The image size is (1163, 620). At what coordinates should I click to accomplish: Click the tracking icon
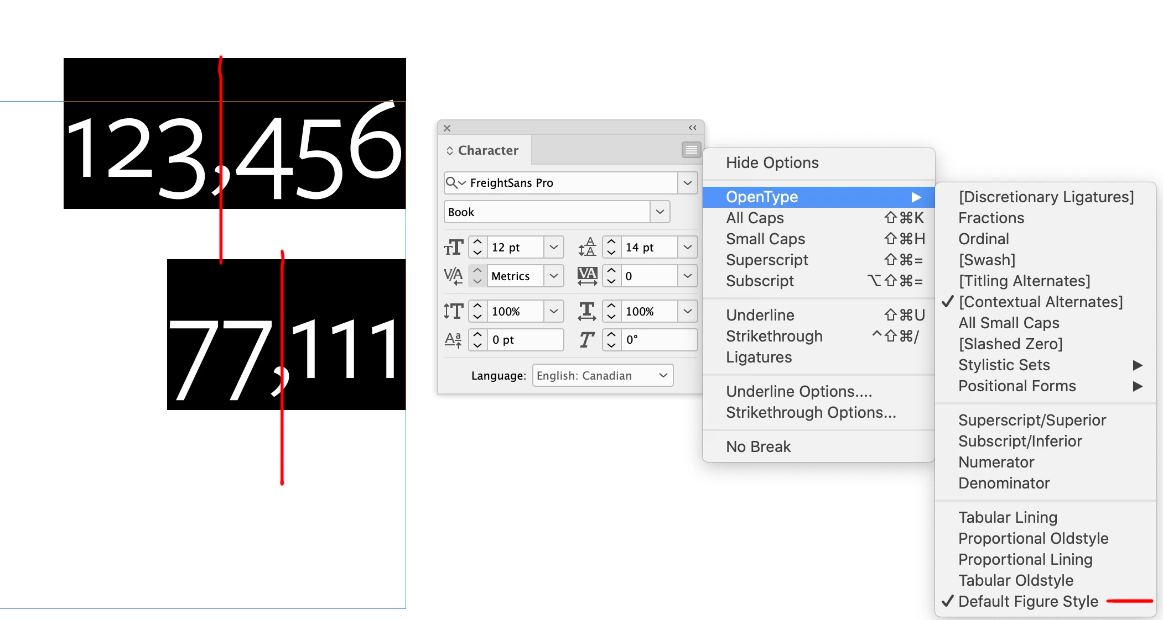click(587, 276)
